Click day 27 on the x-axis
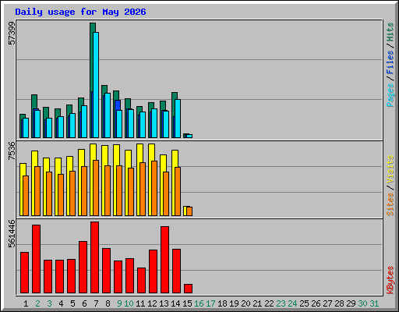The width and height of the screenshot is (399, 312). coord(327,303)
